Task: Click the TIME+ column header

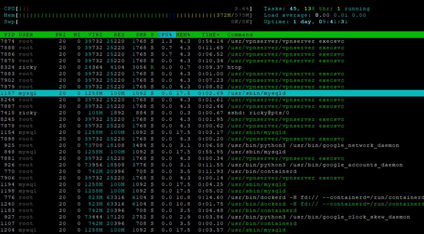Action: [x=211, y=34]
